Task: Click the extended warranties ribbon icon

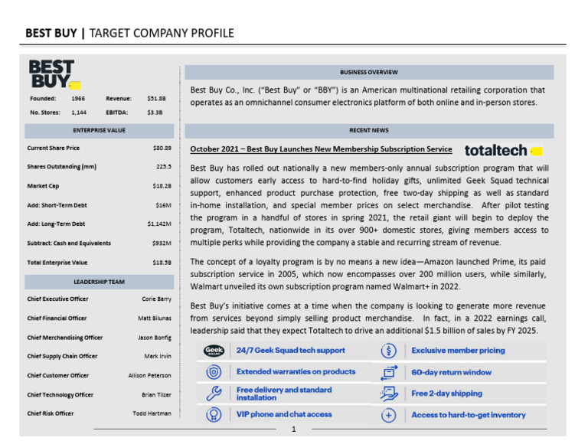Action: 214,372
